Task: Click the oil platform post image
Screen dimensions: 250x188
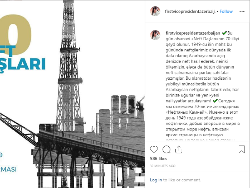Action: click(x=72, y=94)
